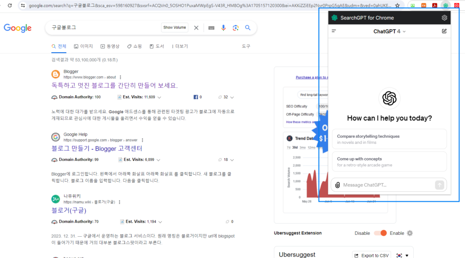Open Ubersuggest extension settings gear
Viewport: 465px width, 258px height.
point(410,233)
